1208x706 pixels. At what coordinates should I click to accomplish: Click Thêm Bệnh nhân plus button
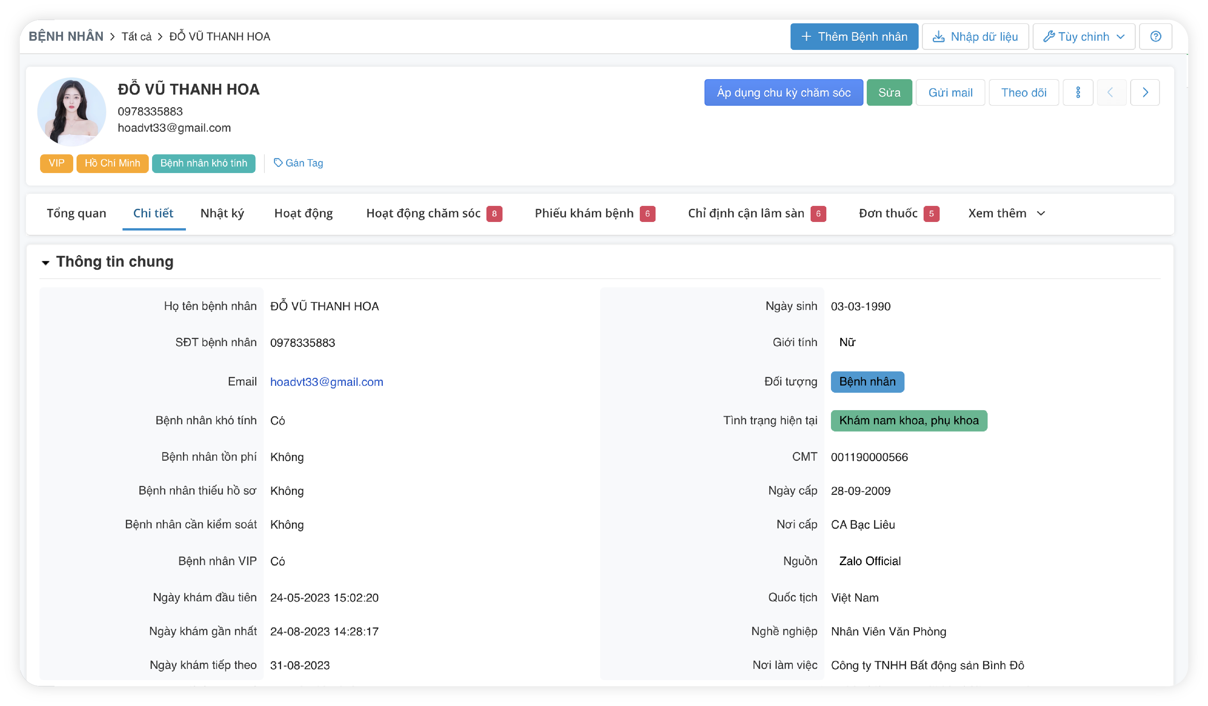854,36
